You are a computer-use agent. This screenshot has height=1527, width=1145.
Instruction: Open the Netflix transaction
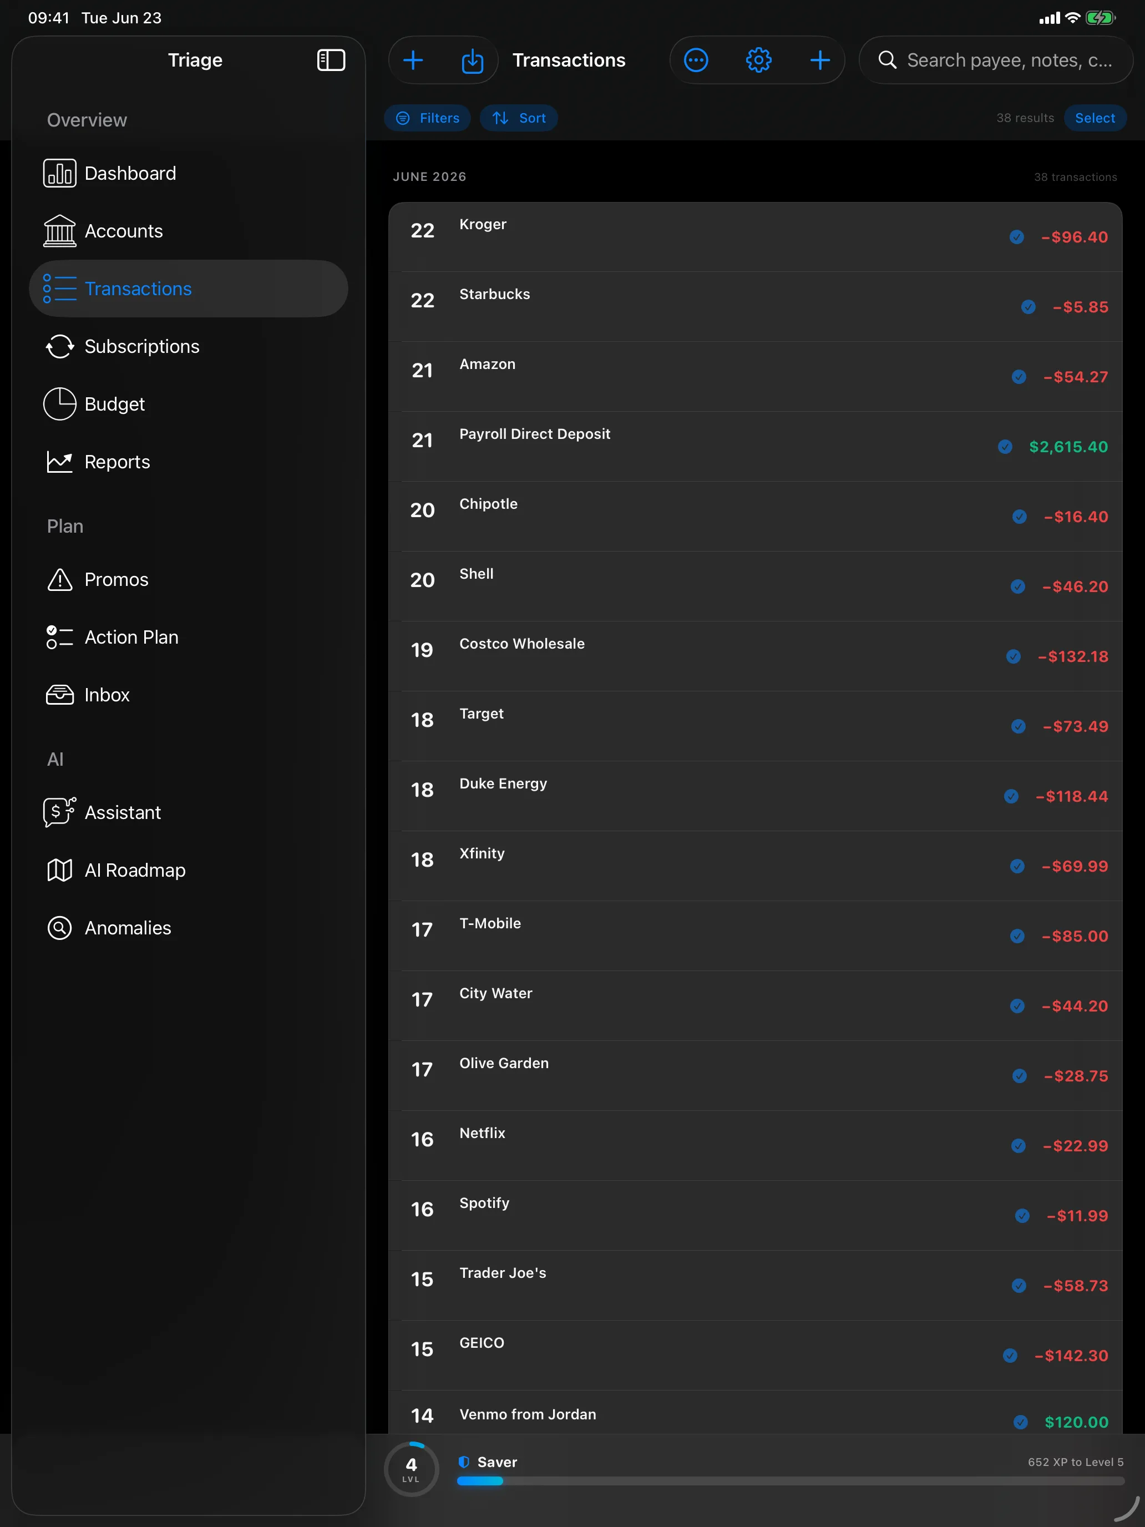point(755,1146)
